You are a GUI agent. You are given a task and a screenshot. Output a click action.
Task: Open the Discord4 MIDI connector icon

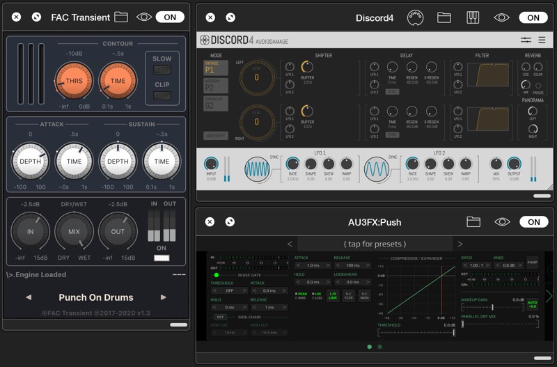tap(415, 17)
